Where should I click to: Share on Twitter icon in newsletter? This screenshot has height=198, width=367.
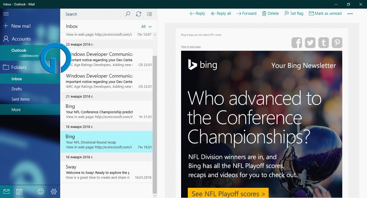[310, 42]
